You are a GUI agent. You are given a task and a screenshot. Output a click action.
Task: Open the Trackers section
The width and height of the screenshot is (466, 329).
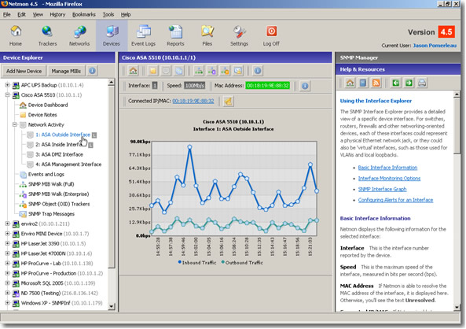coord(47,35)
